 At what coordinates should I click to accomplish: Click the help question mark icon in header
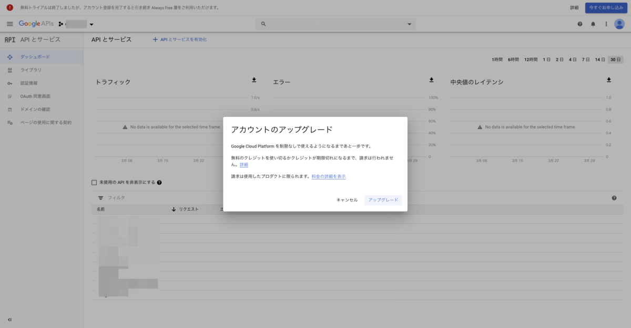[x=580, y=24]
